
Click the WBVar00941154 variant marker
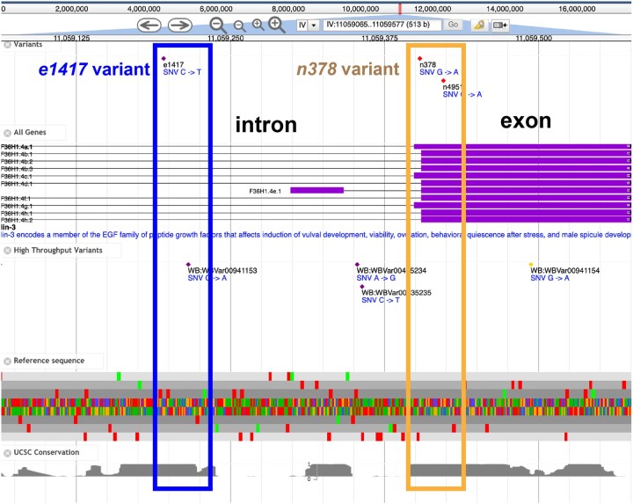click(531, 264)
